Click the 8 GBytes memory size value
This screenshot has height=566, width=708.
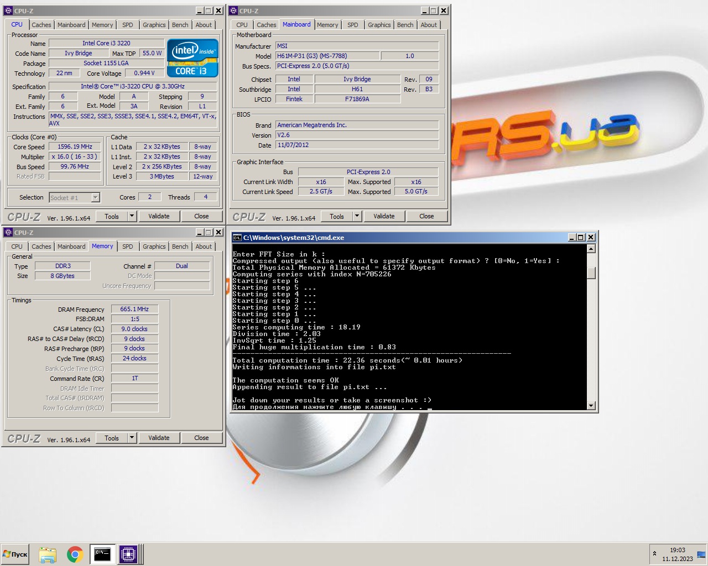pyautogui.click(x=63, y=276)
